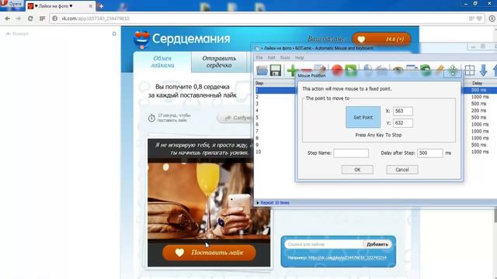Image resolution: width=497 pixels, height=279 pixels.
Task: Click the green circular arrow repeat icon
Action: coord(426,70)
